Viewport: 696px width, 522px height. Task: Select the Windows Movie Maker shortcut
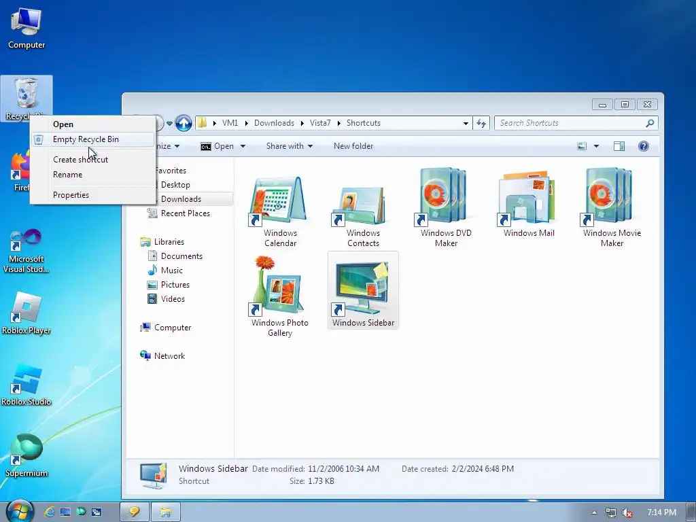pos(612,208)
